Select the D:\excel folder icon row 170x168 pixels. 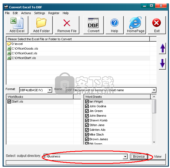(9, 44)
